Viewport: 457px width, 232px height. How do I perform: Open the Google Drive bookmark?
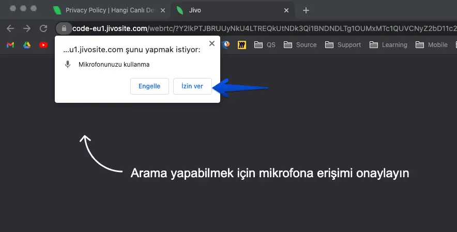click(x=27, y=45)
